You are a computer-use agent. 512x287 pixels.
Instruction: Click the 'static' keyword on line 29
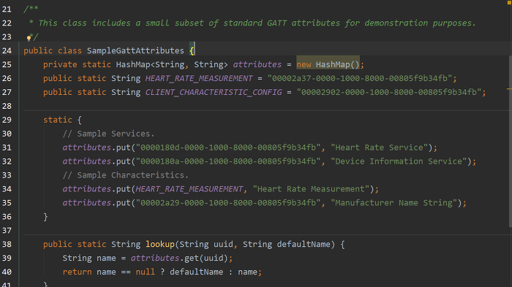[x=58, y=120]
